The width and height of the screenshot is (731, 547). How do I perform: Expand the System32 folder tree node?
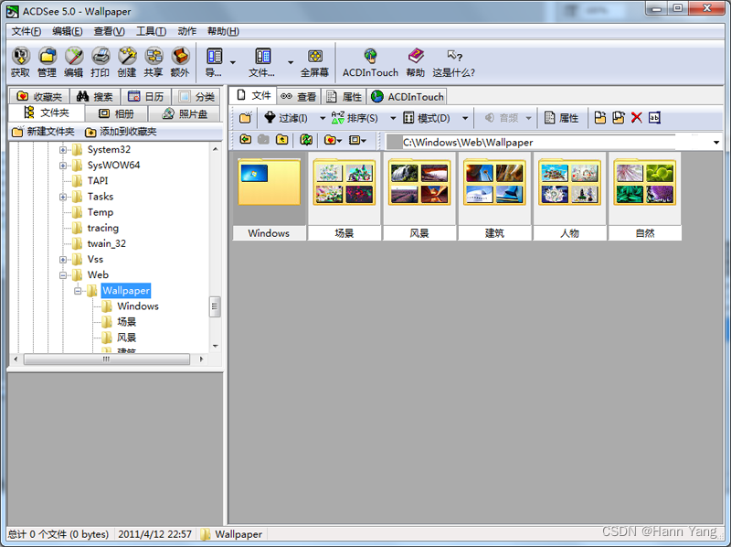pyautogui.click(x=64, y=150)
